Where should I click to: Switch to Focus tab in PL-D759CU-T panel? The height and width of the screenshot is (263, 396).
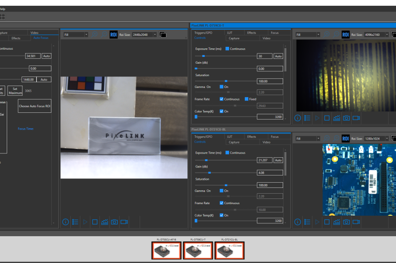(x=275, y=33)
